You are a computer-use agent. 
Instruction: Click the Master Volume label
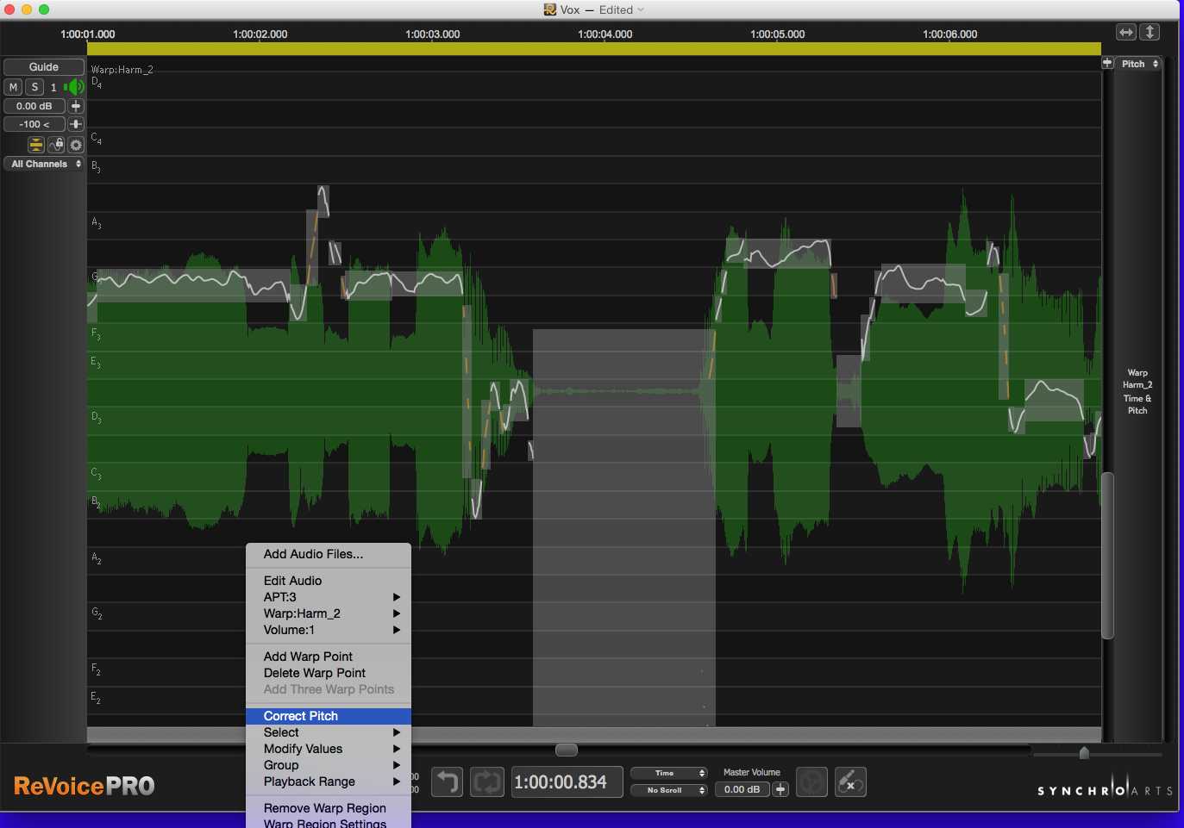[752, 772]
